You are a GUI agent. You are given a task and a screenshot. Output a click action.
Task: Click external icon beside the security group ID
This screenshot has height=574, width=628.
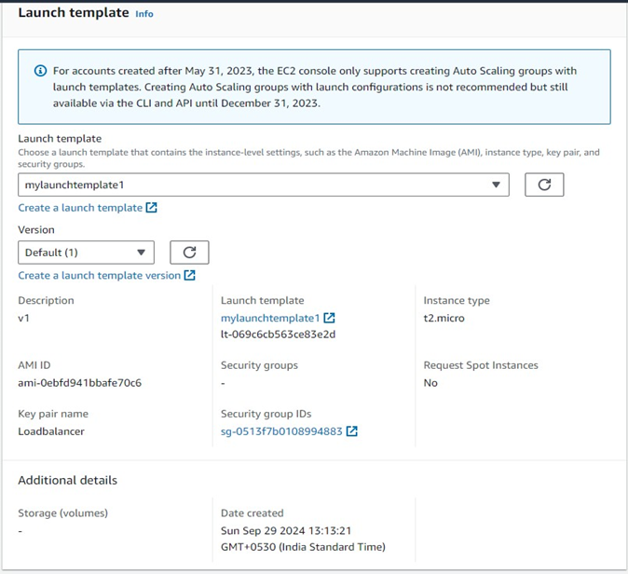coord(352,431)
